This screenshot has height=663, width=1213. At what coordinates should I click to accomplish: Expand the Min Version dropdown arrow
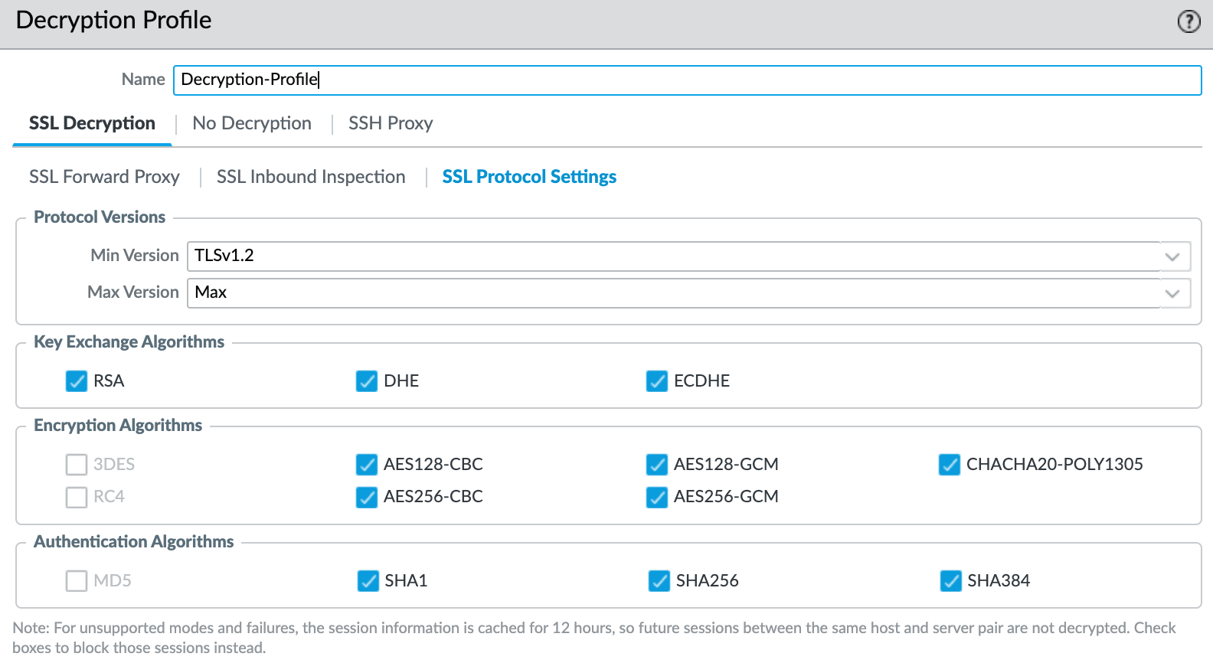pos(1172,256)
